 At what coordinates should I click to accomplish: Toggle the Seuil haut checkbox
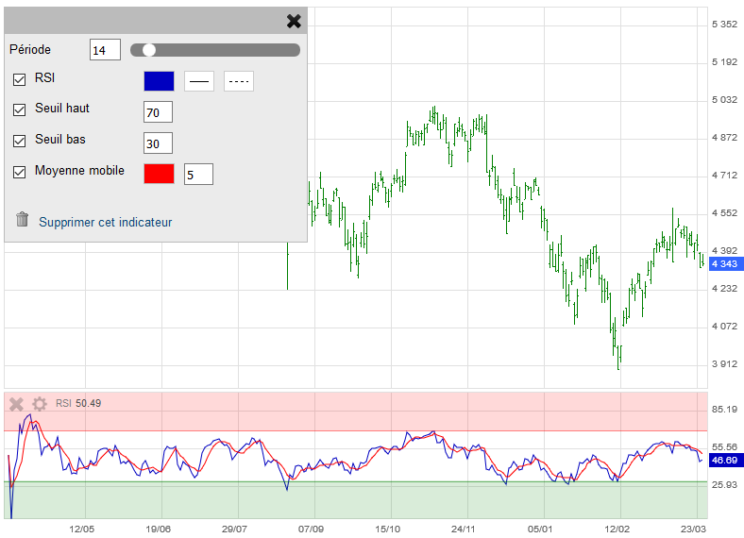20,109
